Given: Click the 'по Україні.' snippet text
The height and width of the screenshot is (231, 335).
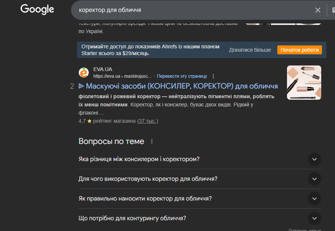Looking at the screenshot, I should tap(91, 31).
